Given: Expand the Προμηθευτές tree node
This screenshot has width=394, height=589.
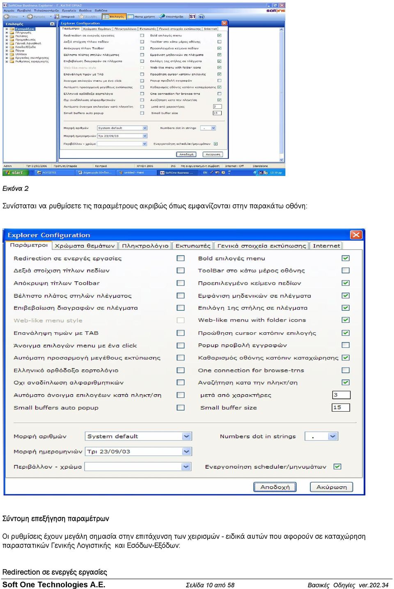Looking at the screenshot, I should click(x=7, y=40).
